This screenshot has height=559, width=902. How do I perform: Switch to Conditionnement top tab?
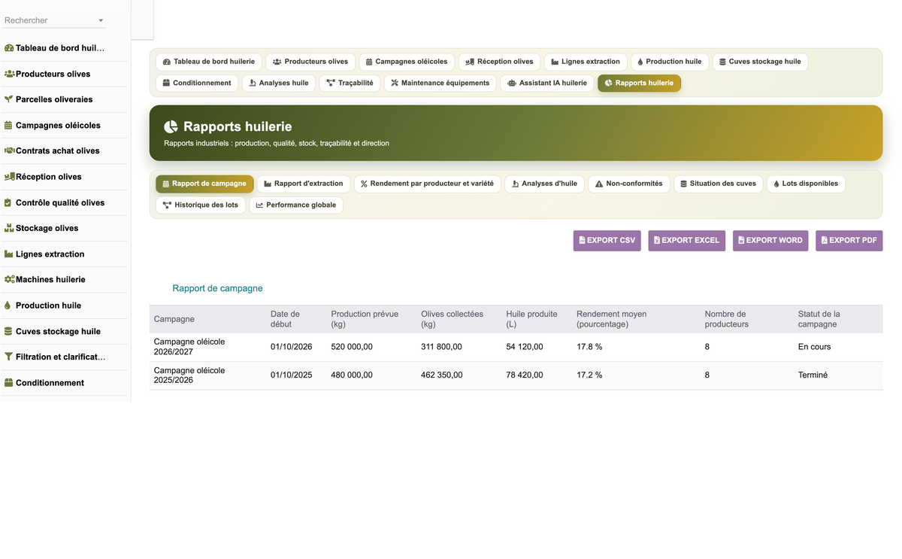point(197,83)
